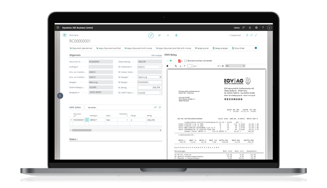Open the user account avatar
This screenshot has width=327, height=188.
pyautogui.click(x=270, y=27)
